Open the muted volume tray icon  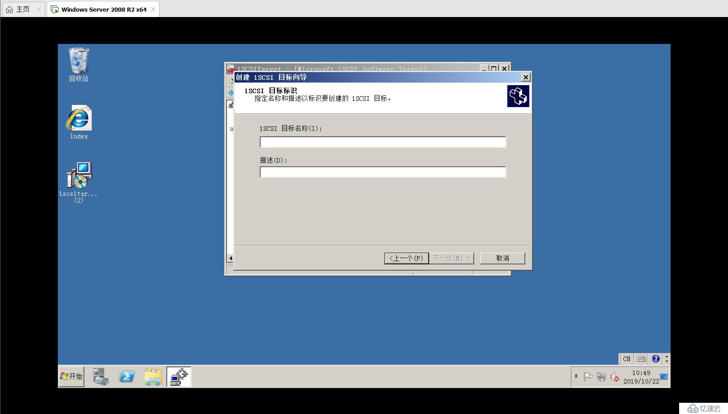coord(615,377)
